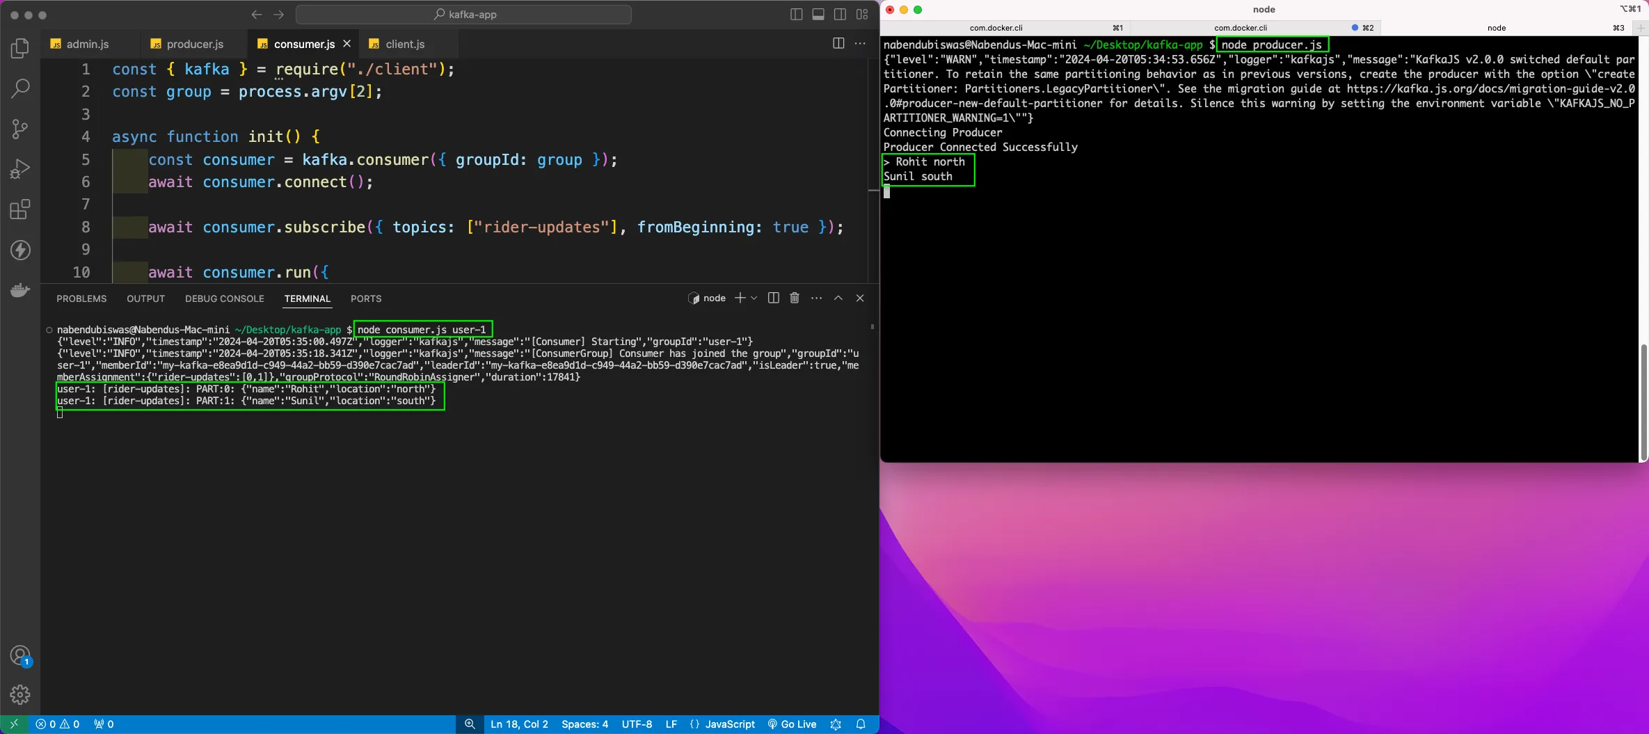Open the Docker whale icon in activity bar

click(20, 289)
